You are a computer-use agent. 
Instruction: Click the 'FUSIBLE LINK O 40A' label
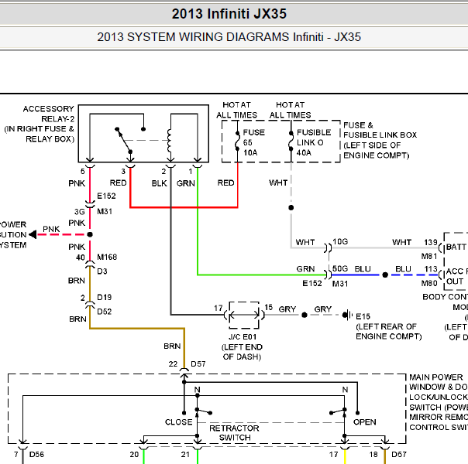click(x=314, y=142)
